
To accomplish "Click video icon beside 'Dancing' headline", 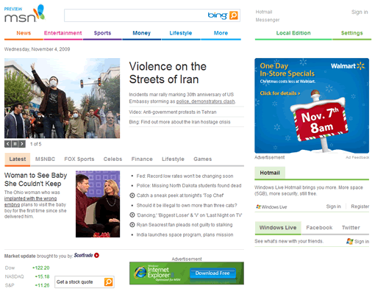I will (x=132, y=215).
